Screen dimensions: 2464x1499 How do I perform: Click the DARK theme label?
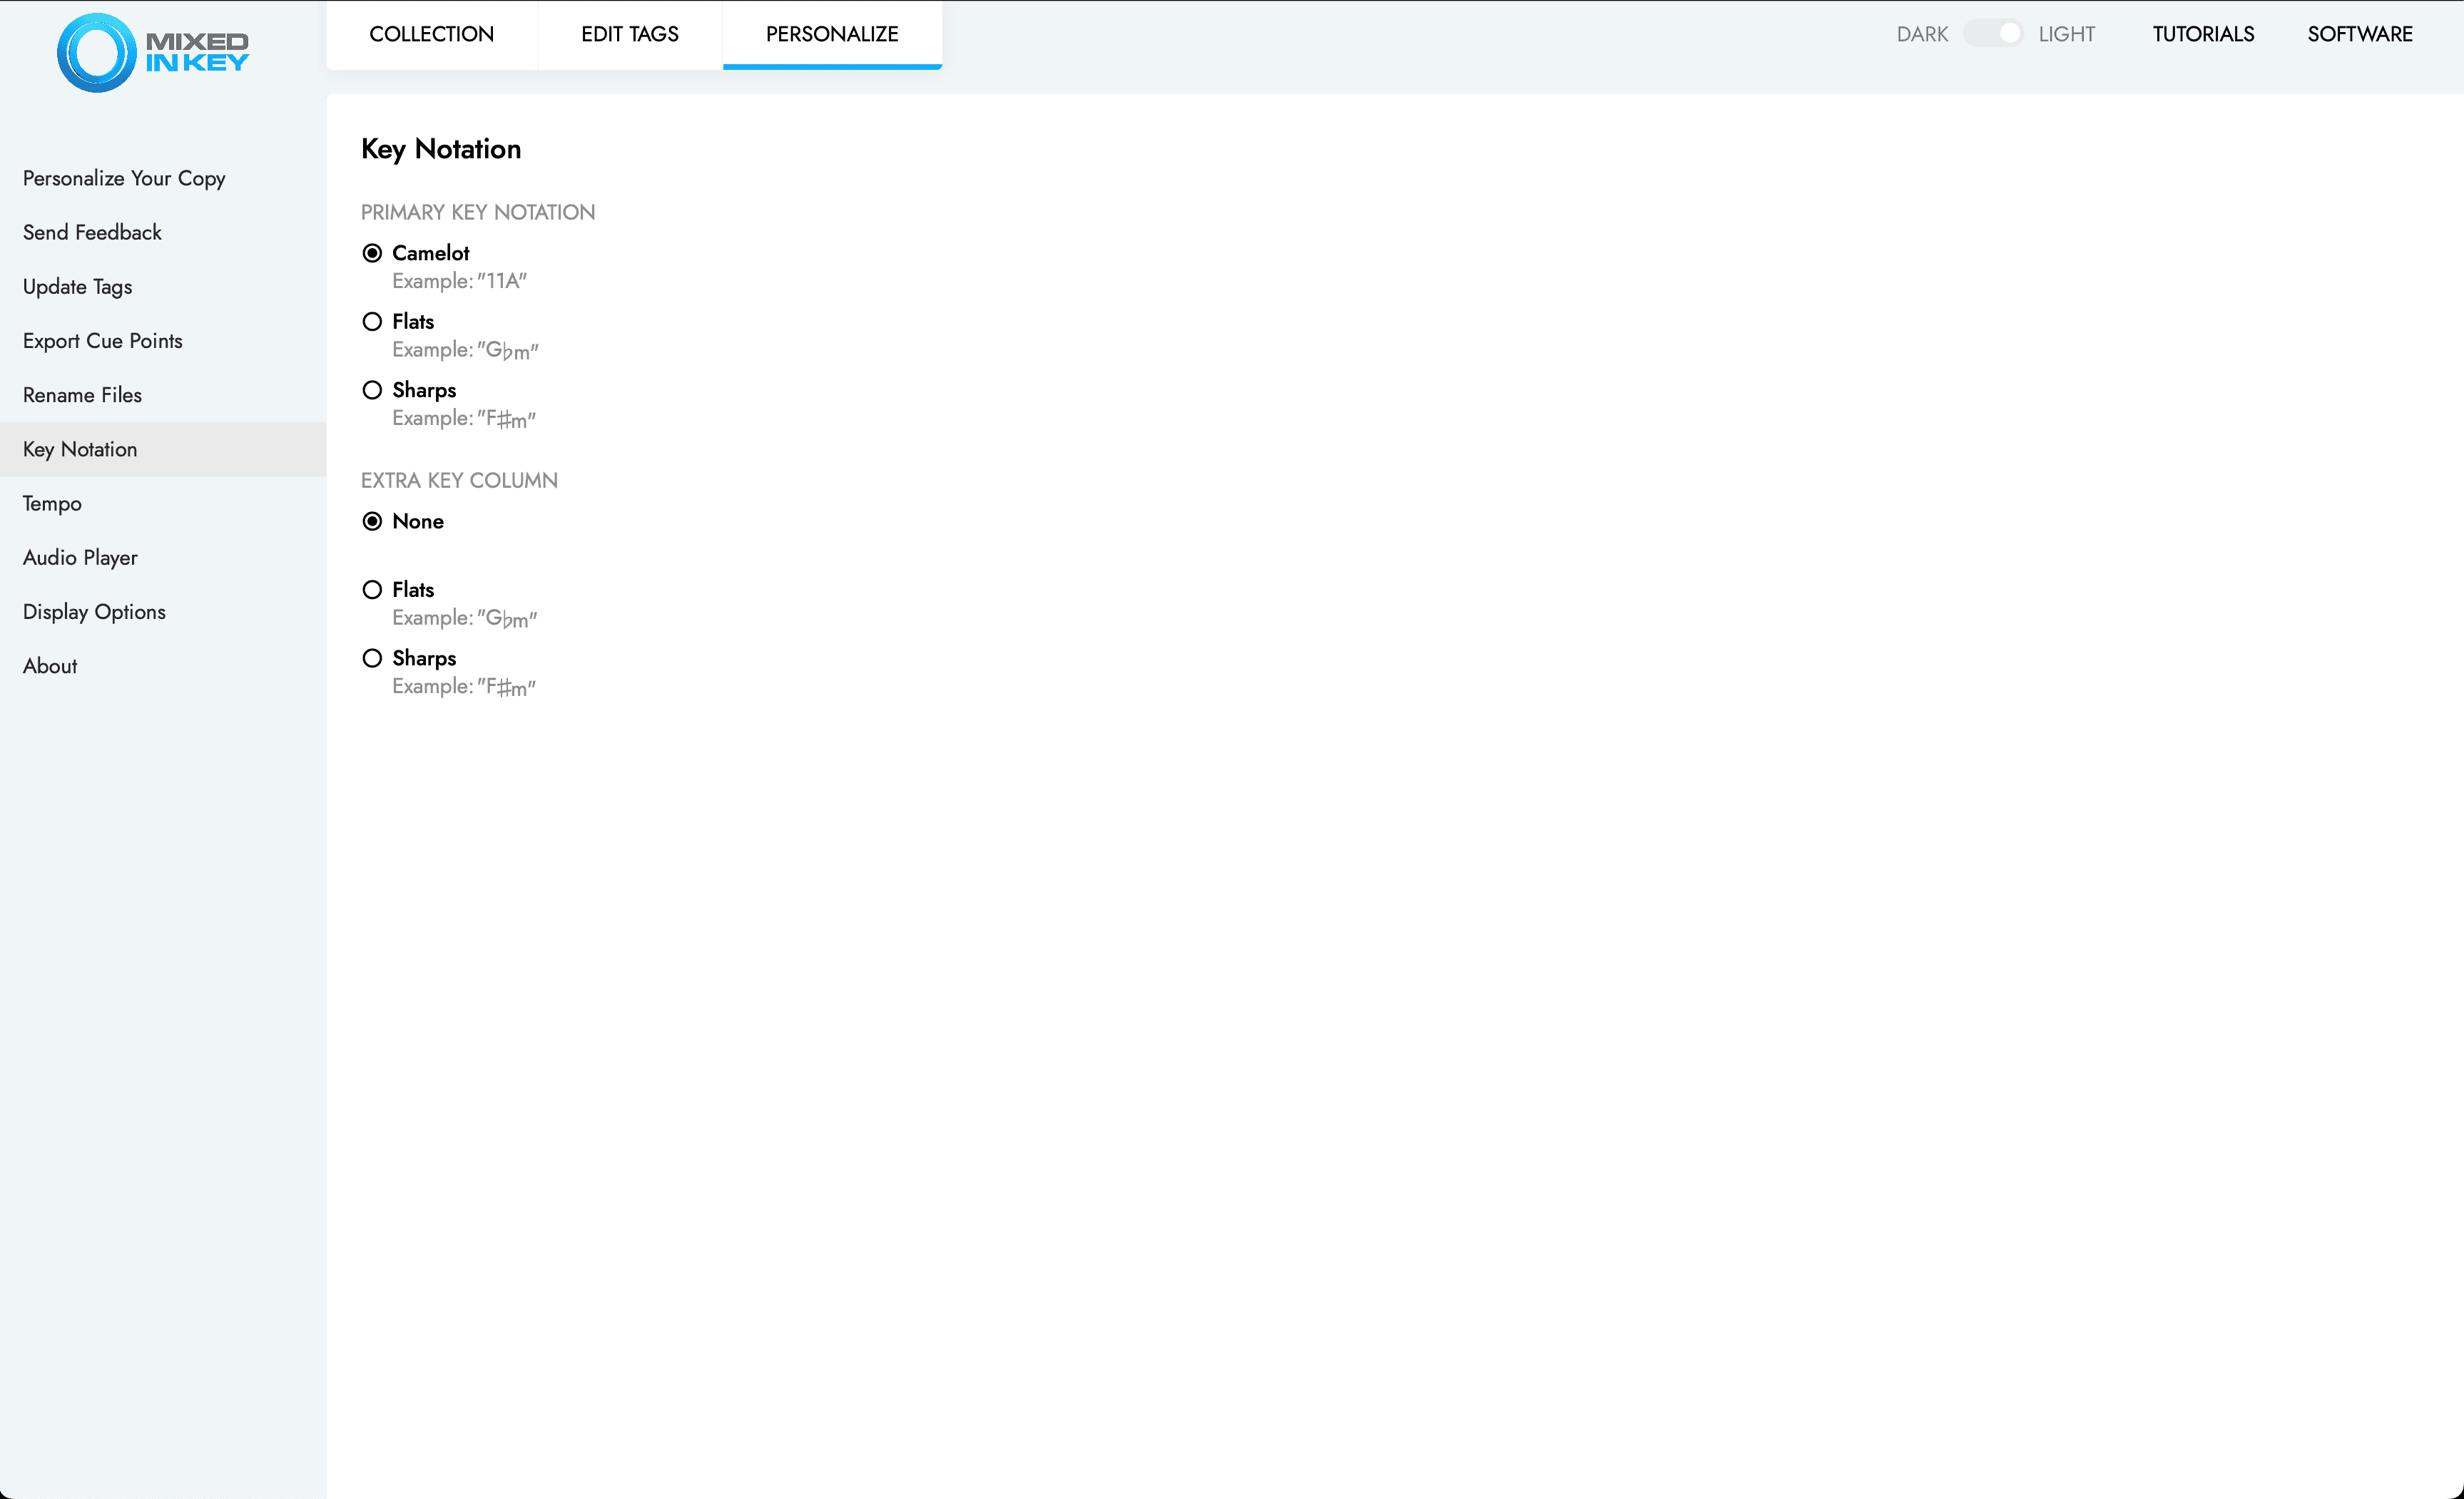1921,34
